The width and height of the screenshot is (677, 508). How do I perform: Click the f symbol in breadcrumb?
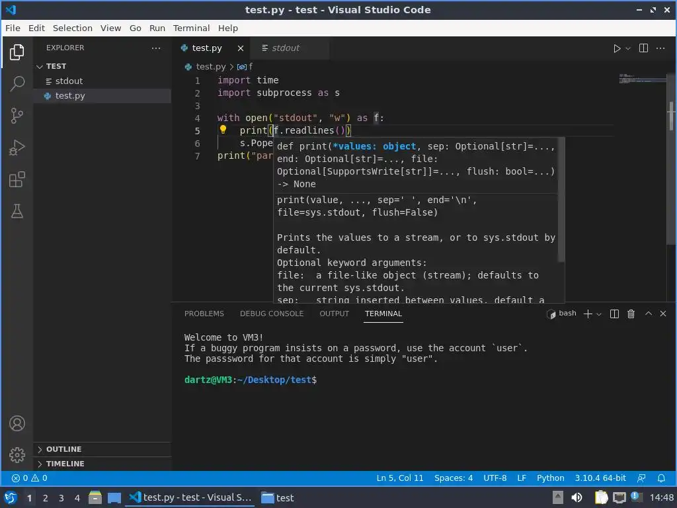245,67
